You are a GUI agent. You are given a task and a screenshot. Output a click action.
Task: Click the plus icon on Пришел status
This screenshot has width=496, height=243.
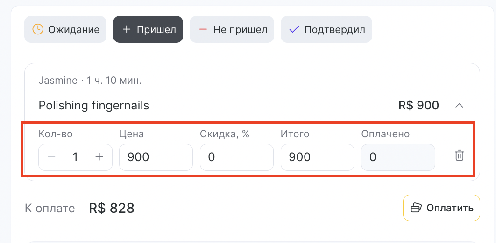coord(126,29)
